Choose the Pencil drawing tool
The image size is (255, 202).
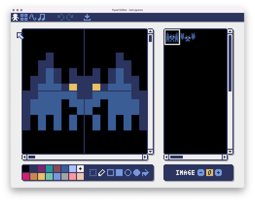101,172
